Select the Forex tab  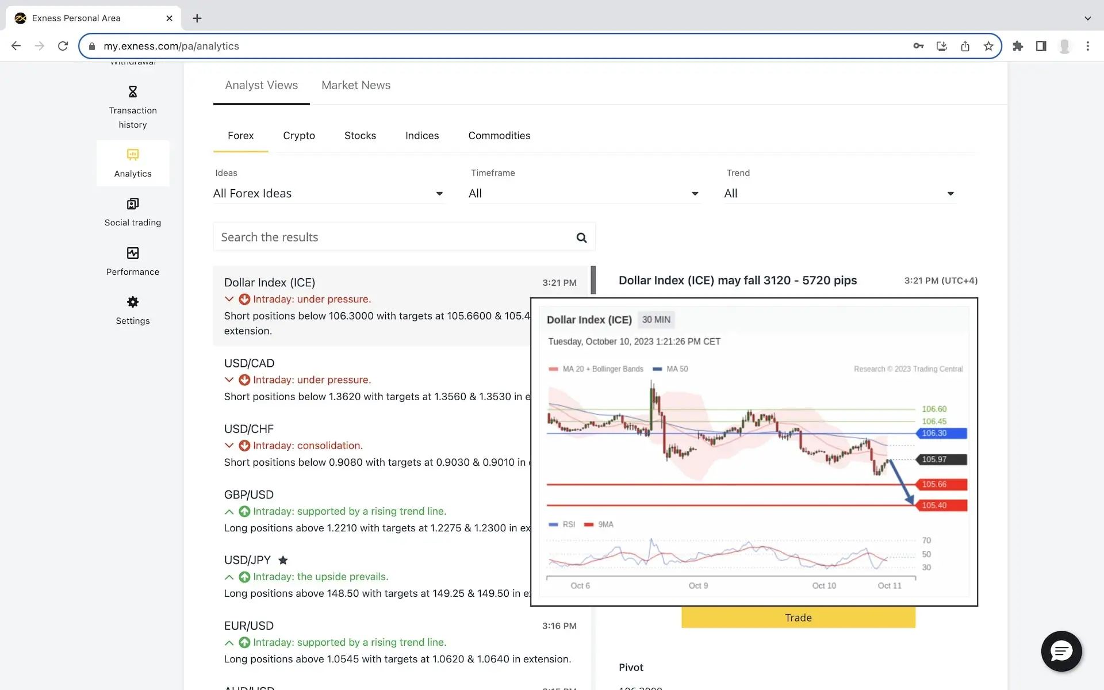coord(240,136)
